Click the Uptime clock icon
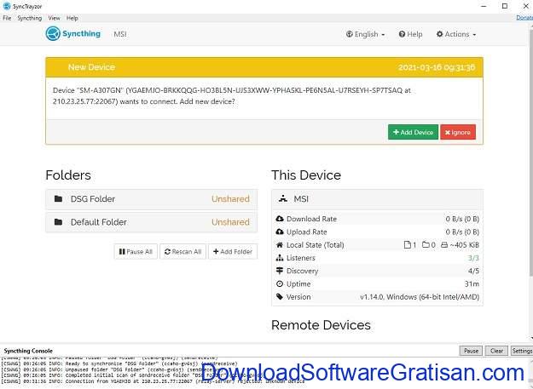Screen dimensions: 533x389 280,283
